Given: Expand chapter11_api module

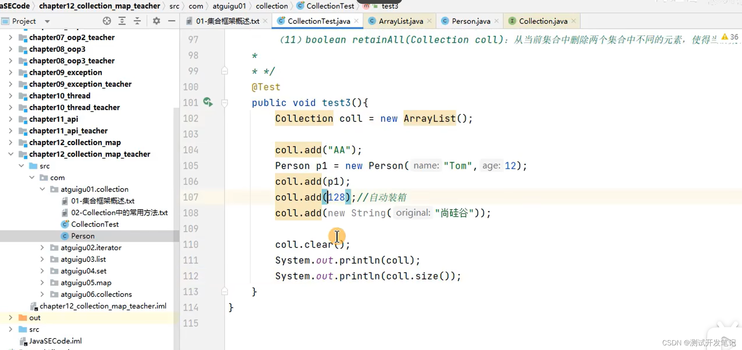Looking at the screenshot, I should (10, 119).
